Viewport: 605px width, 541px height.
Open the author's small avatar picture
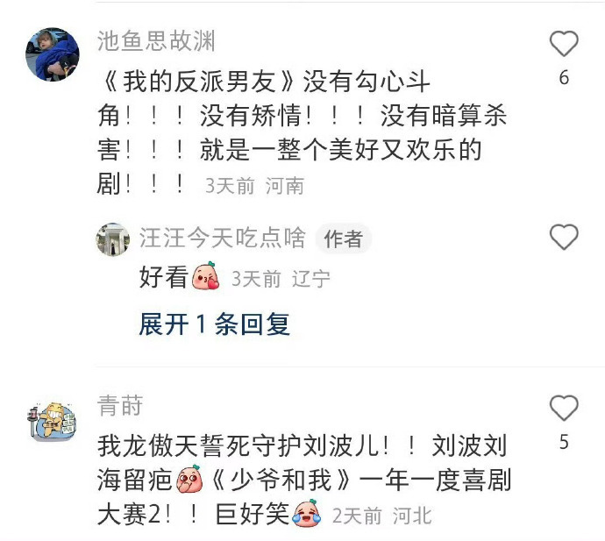click(x=112, y=239)
